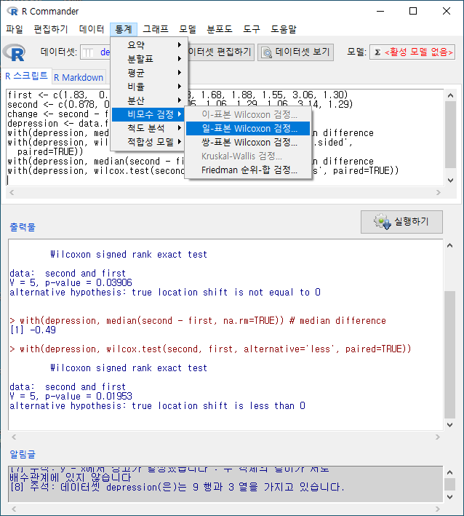This screenshot has width=464, height=516.
Task: Click script pane horizontal scroll-left arrow
Action: click(x=12, y=193)
